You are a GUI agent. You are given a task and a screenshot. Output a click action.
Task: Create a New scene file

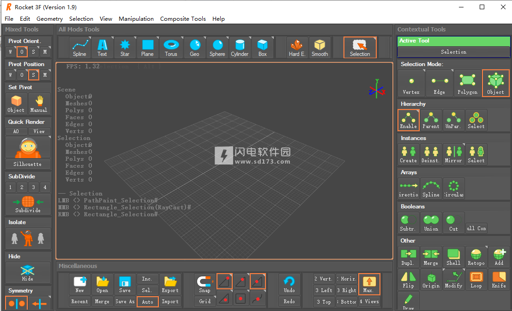tap(80, 284)
